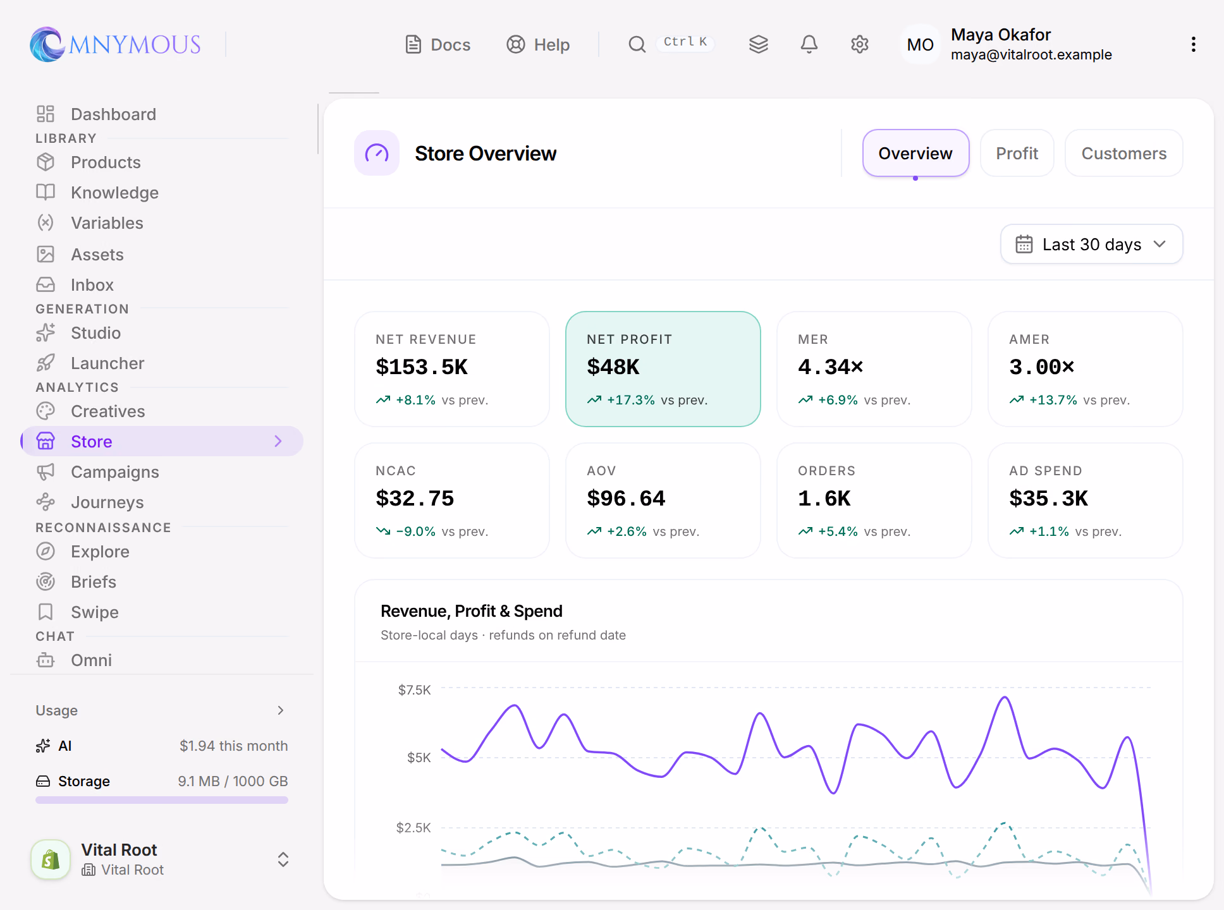The image size is (1224, 910).
Task: Select the Net Profit metric card
Action: click(x=663, y=369)
